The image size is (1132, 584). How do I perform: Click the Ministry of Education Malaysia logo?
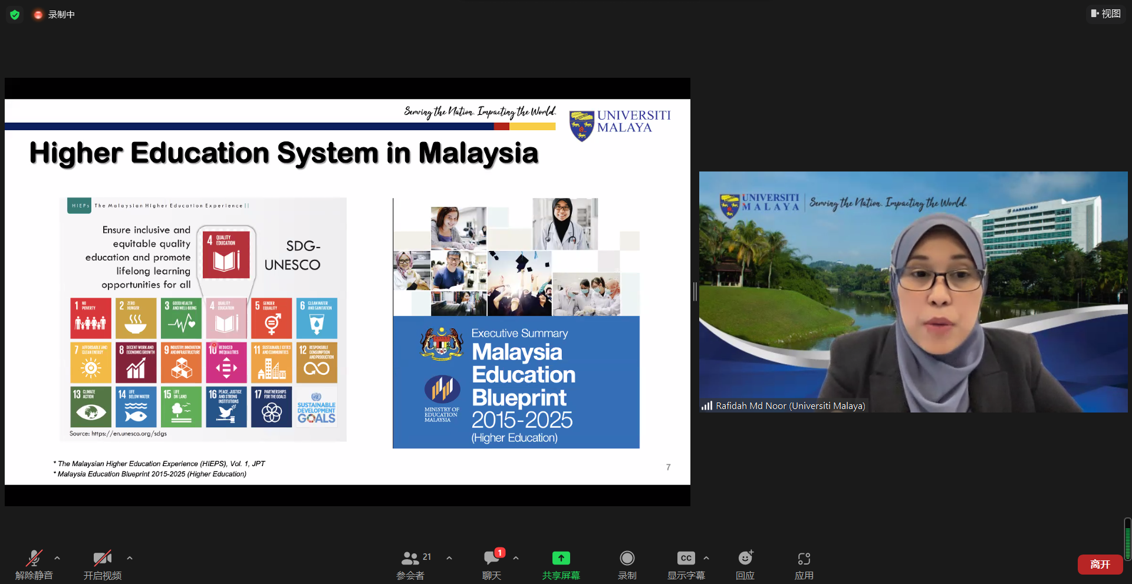coord(442,399)
